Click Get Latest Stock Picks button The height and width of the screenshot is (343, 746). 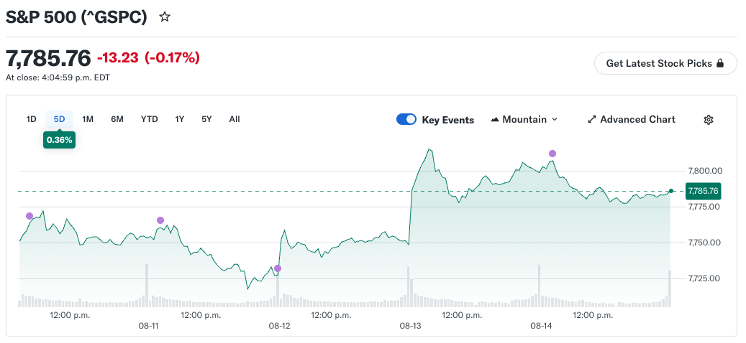click(x=665, y=63)
